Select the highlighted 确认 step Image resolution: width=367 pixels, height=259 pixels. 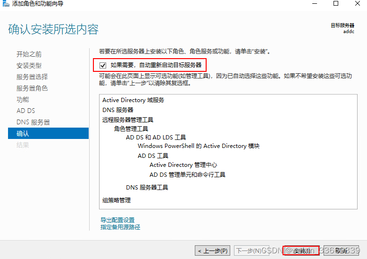[48, 133]
